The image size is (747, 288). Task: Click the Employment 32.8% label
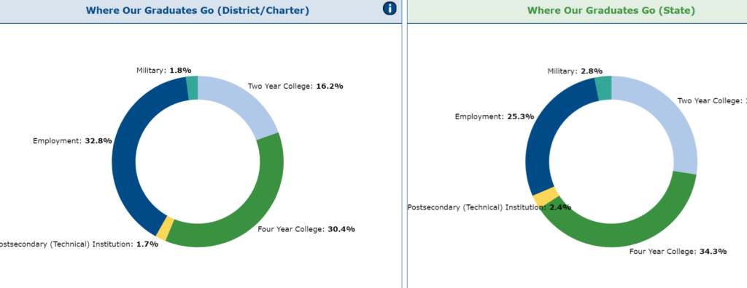click(x=72, y=140)
